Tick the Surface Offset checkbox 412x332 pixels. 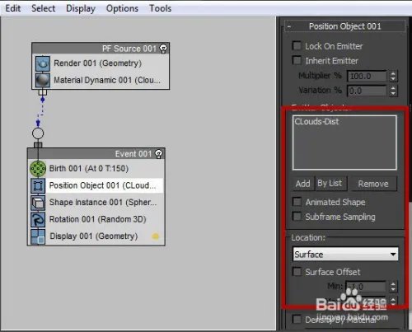[x=297, y=272]
